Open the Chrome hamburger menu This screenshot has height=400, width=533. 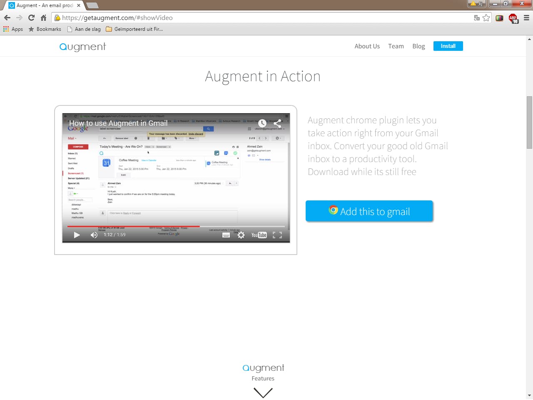pyautogui.click(x=526, y=18)
